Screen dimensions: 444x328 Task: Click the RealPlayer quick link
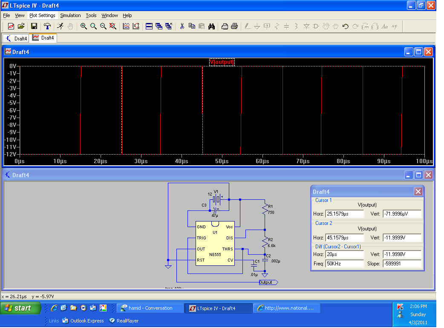pyautogui.click(x=124, y=321)
